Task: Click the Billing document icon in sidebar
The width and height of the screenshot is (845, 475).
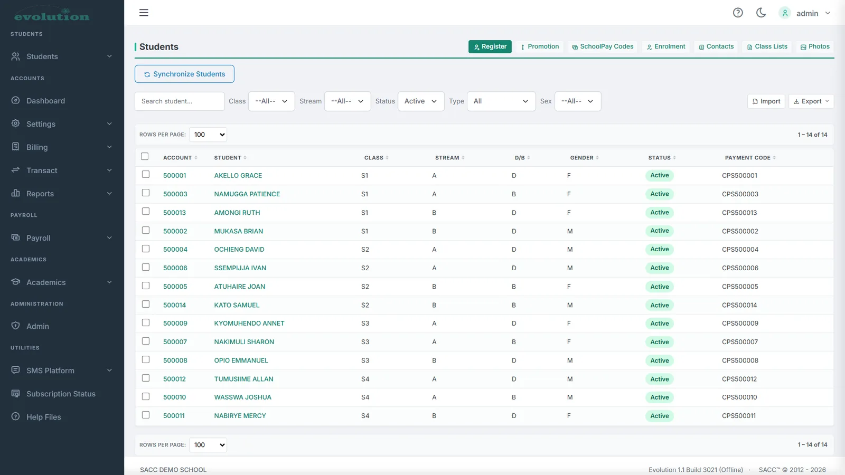Action: tap(16, 147)
